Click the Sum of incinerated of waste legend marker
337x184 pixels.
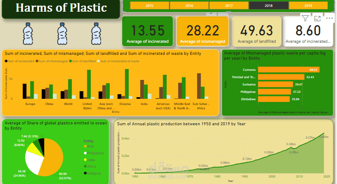(x=99, y=61)
